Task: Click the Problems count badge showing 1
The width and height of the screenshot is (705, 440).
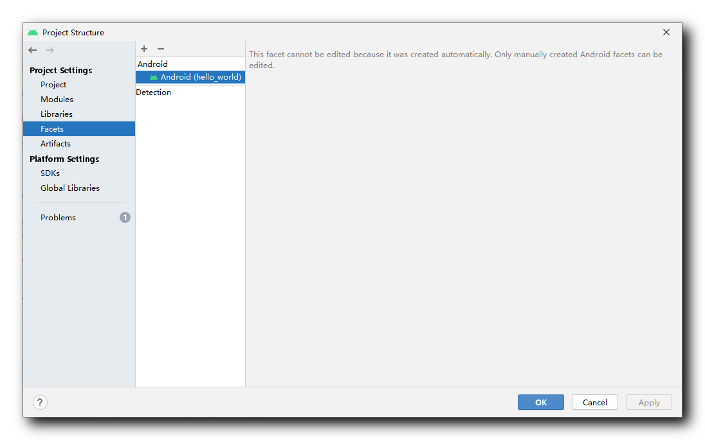Action: [125, 217]
